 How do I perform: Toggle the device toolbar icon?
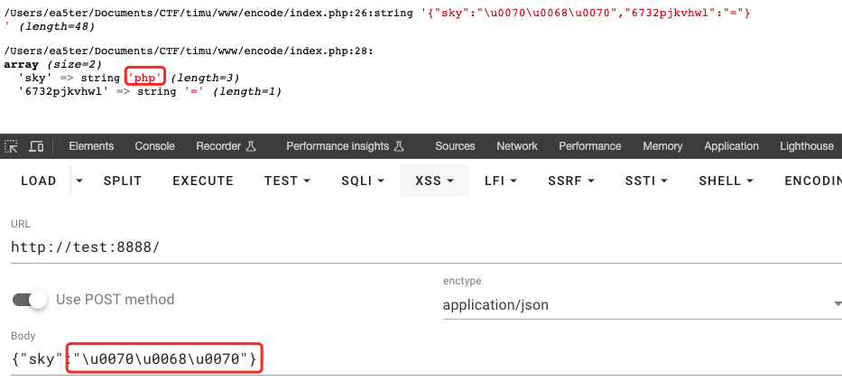[36, 146]
